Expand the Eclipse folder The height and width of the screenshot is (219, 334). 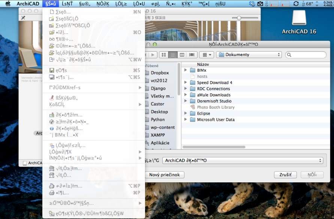click(186, 113)
